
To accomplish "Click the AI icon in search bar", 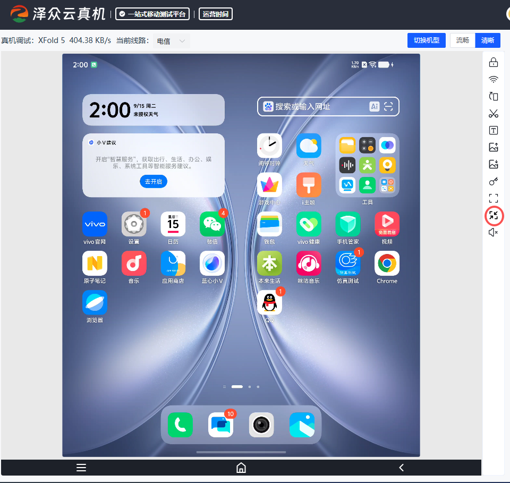I will coord(375,106).
